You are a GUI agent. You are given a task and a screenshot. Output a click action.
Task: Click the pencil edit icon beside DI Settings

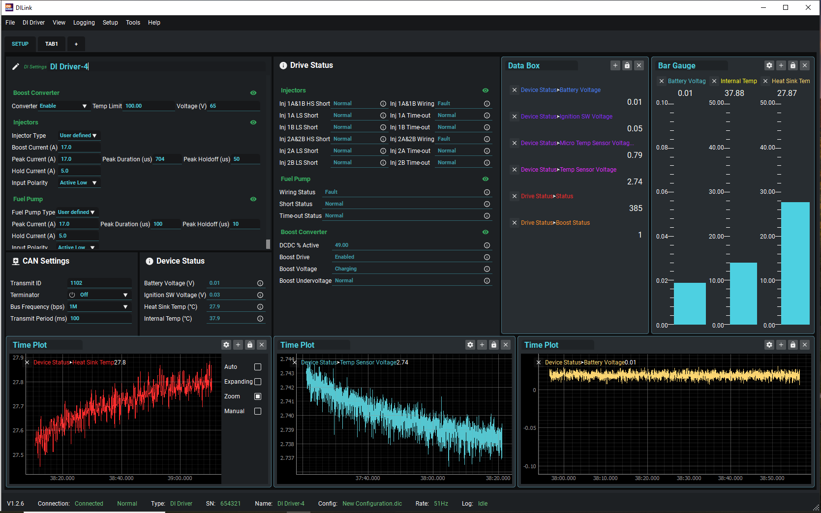point(16,66)
